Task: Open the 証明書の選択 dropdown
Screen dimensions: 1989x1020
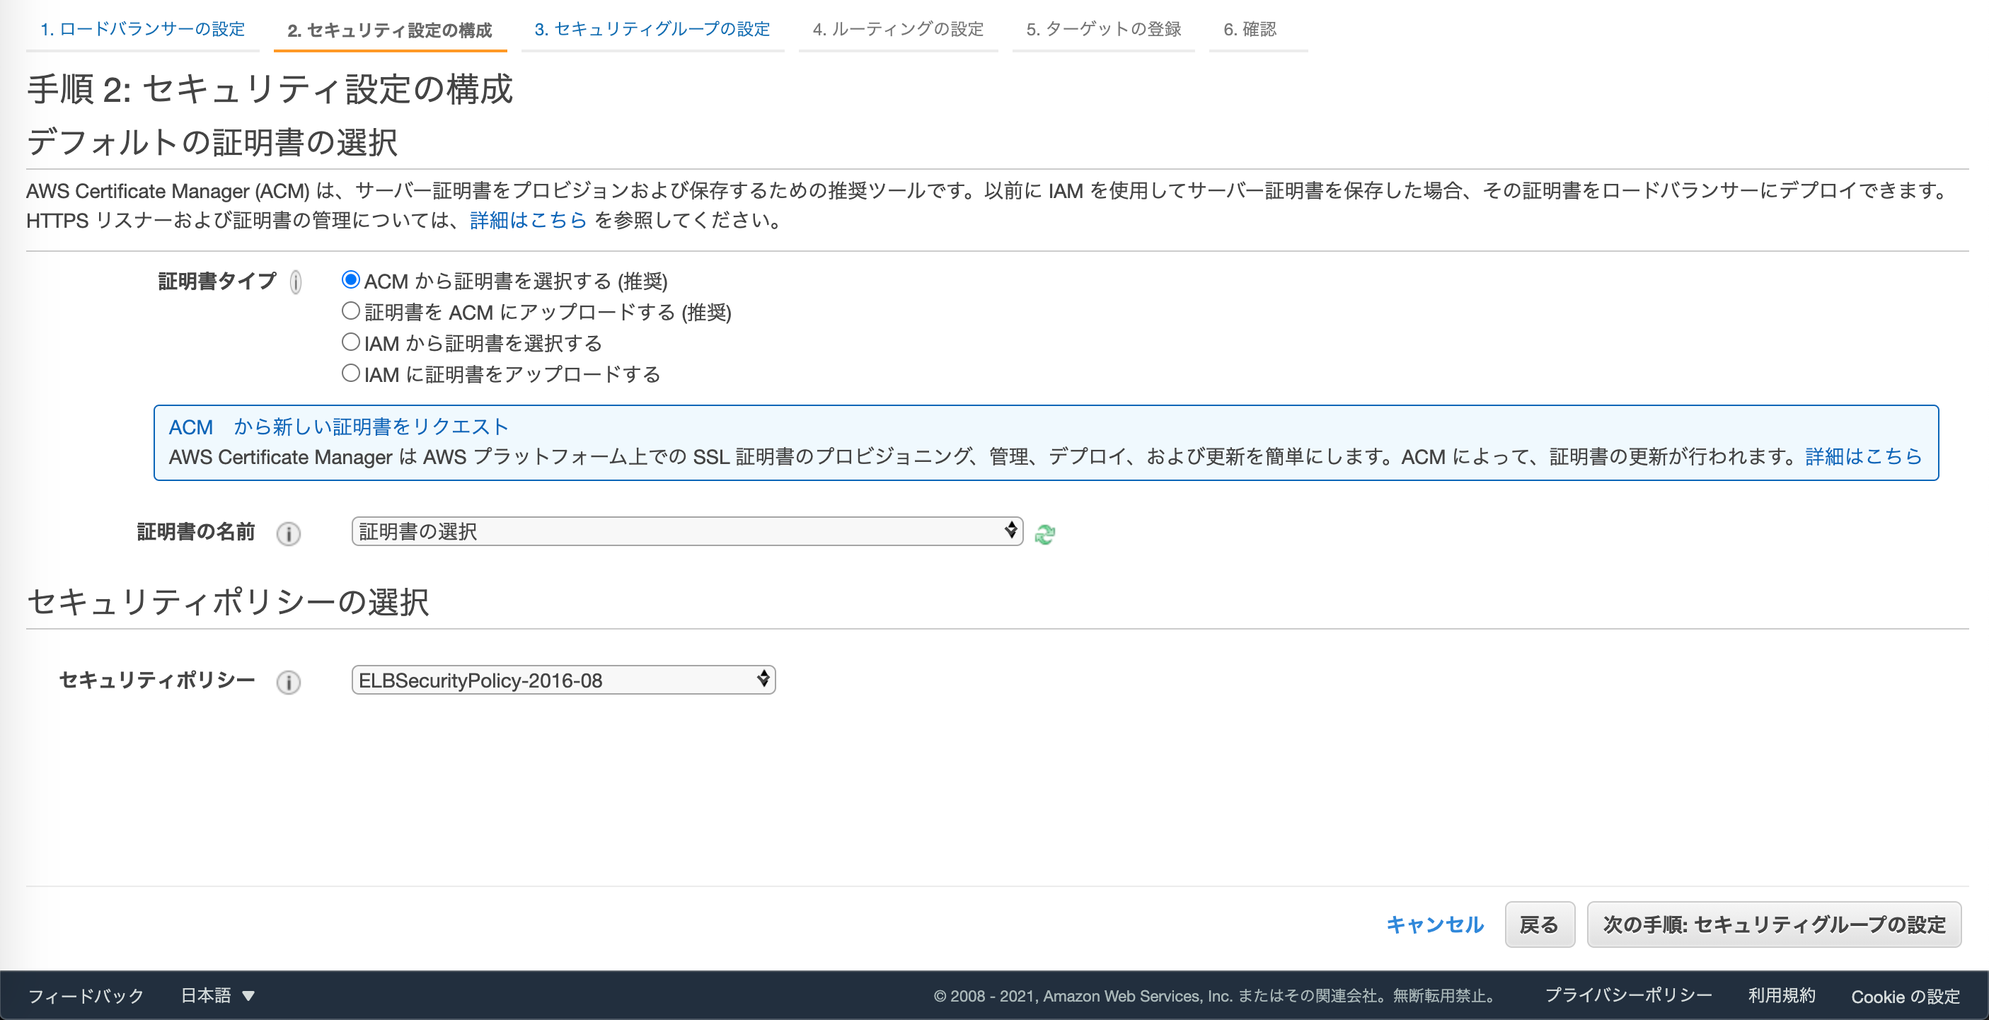Action: click(685, 531)
